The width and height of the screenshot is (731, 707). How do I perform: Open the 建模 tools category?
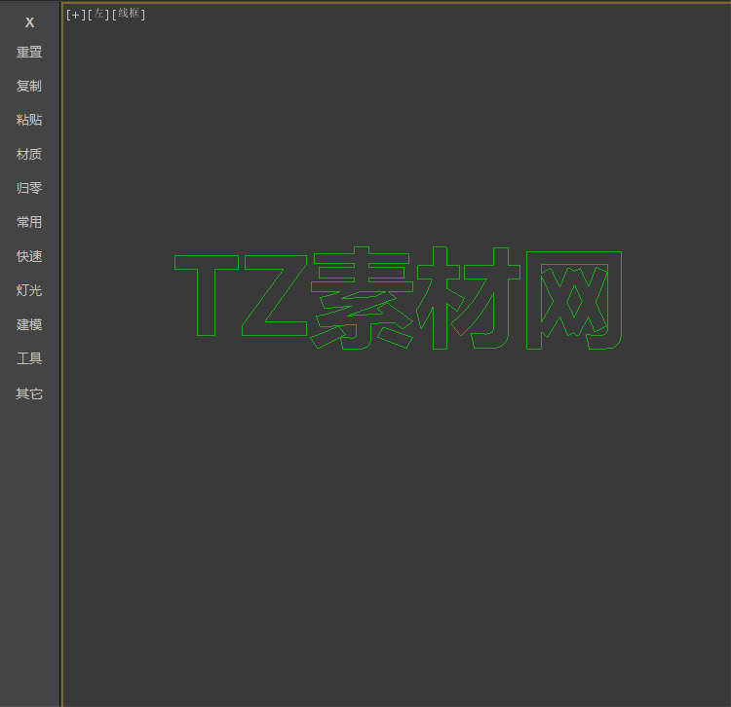[x=29, y=324]
